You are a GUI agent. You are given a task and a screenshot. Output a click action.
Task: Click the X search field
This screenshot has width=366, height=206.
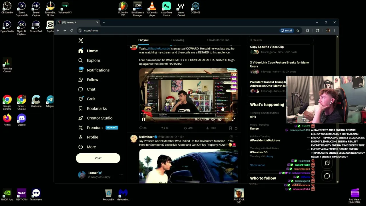(x=280, y=40)
